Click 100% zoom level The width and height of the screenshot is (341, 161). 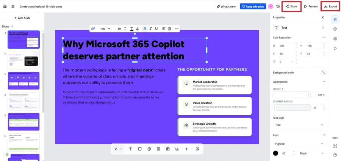(335, 138)
